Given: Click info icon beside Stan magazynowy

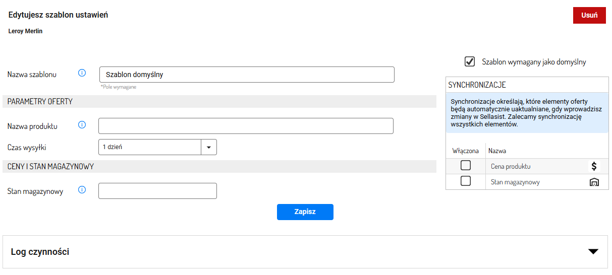Looking at the screenshot, I should (82, 190).
